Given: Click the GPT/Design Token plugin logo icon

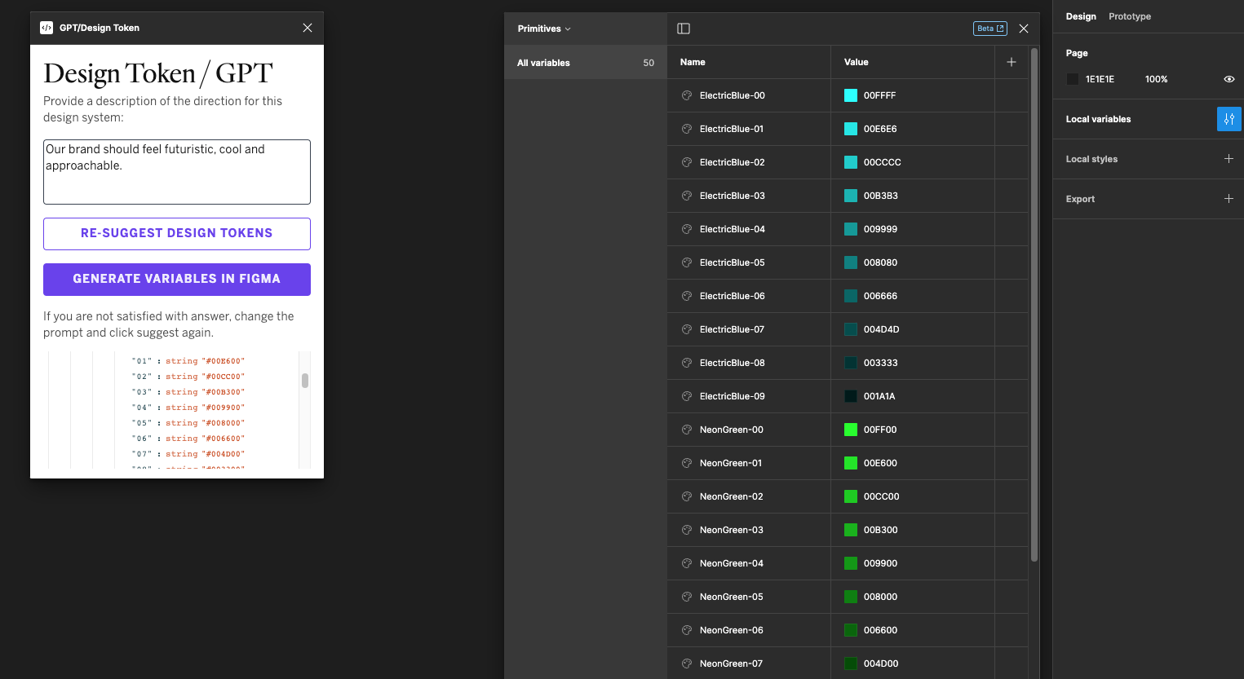Looking at the screenshot, I should (46, 28).
